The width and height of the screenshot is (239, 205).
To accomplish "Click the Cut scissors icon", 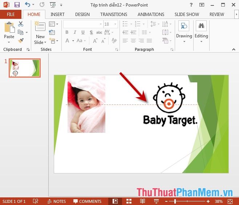I will pyautogui.click(x=21, y=24).
